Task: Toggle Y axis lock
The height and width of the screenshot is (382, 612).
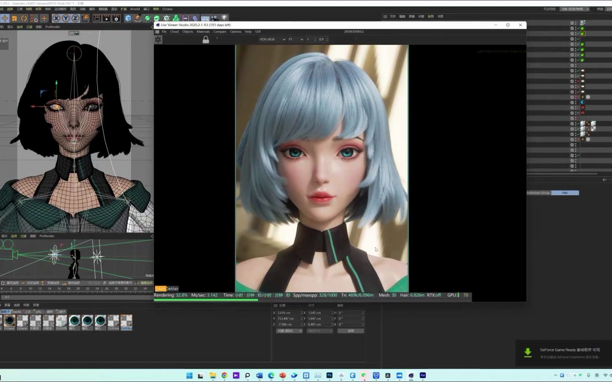Action: [66, 18]
